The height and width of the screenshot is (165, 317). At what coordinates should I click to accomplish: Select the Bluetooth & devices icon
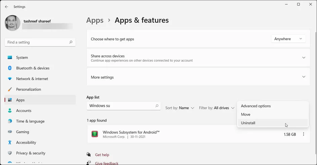(10, 68)
